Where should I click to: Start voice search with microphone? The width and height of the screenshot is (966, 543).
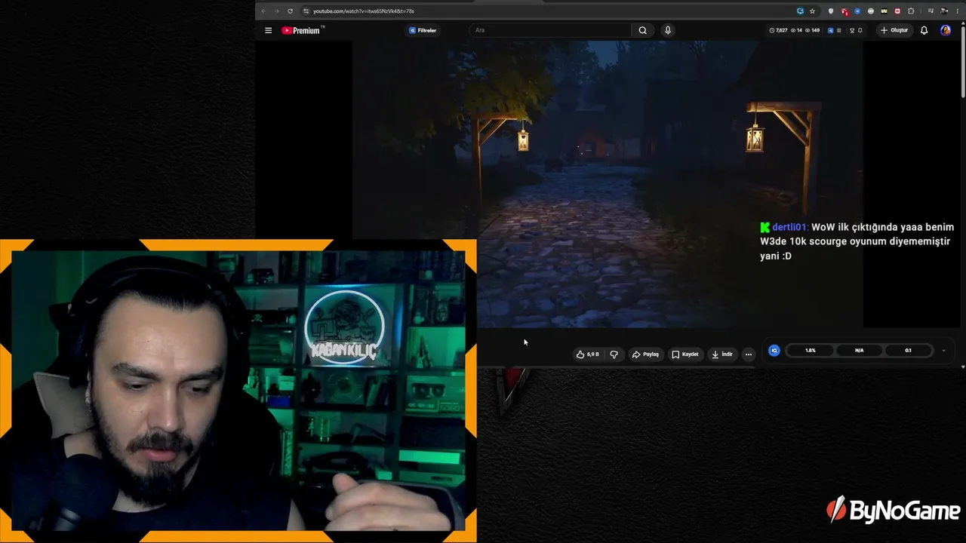pos(667,30)
